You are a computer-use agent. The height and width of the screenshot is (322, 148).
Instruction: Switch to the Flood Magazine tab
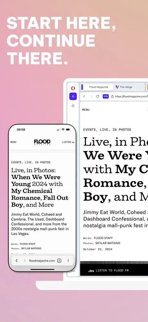click(x=98, y=87)
